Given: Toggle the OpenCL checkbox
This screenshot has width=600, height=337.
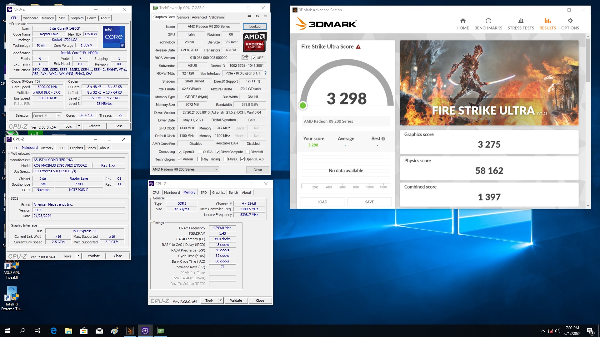Looking at the screenshot, I should click(180, 152).
